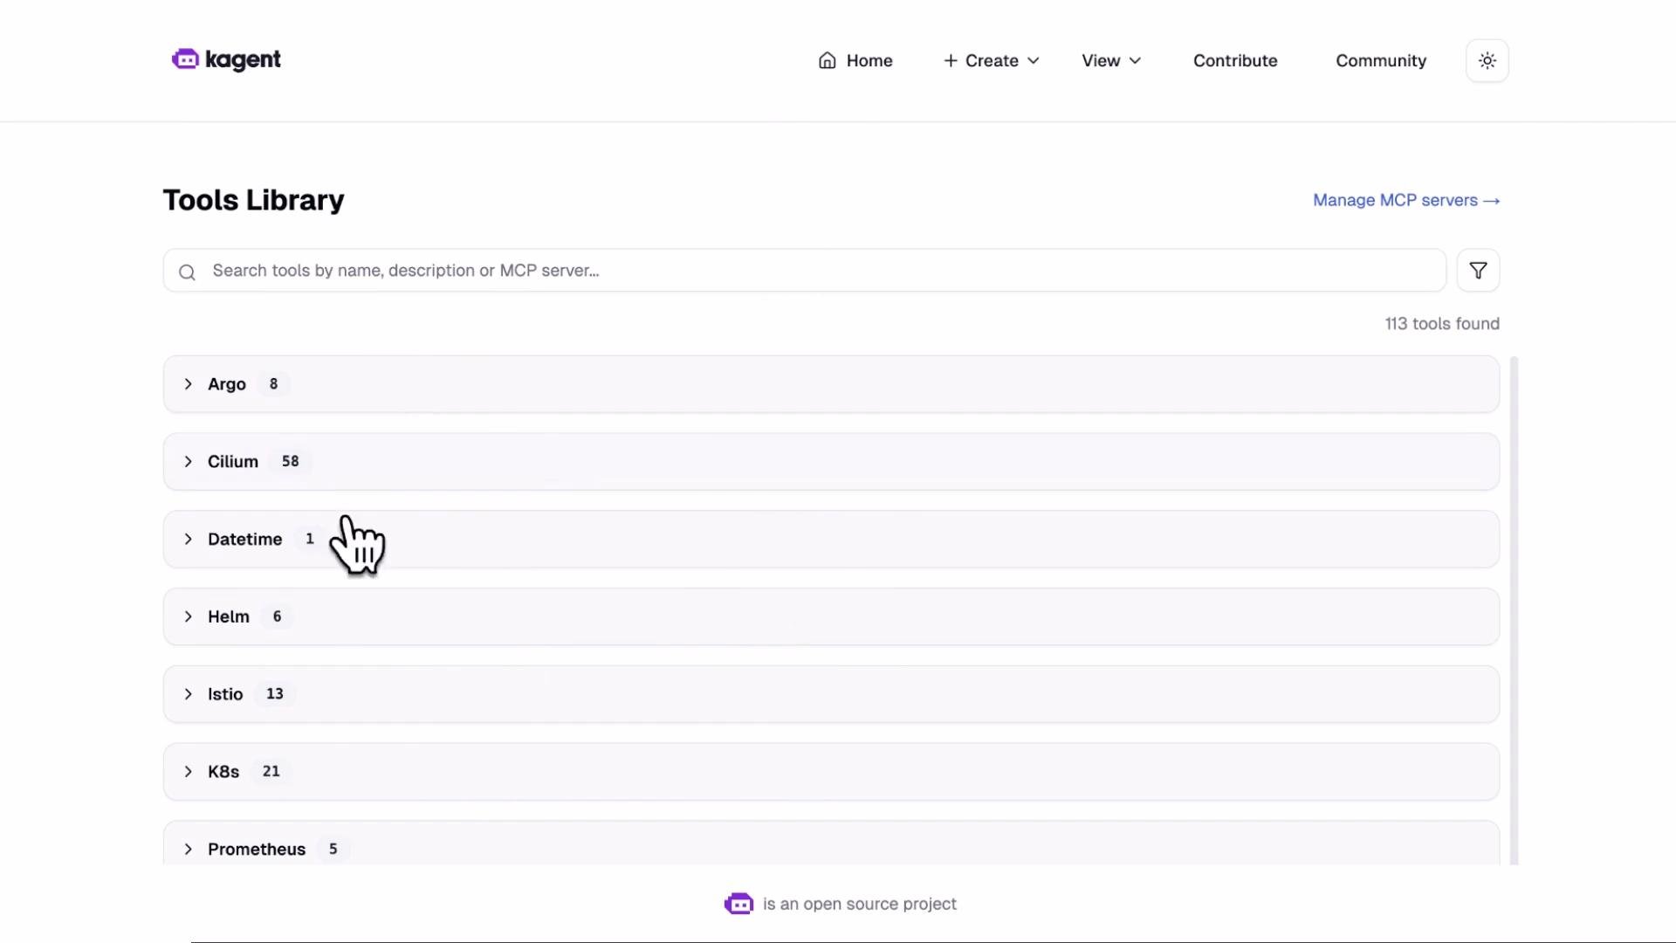The height and width of the screenshot is (943, 1676).
Task: Navigate to Home in the navbar
Action: point(855,60)
